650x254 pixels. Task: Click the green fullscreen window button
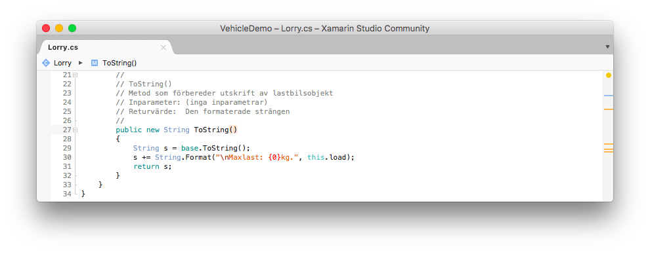pos(72,28)
